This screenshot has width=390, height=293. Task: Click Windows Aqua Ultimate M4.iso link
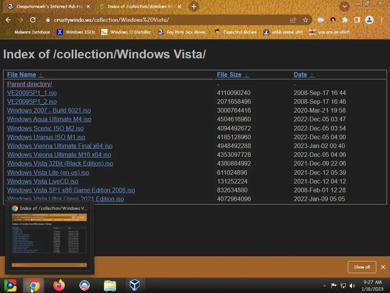(49, 119)
